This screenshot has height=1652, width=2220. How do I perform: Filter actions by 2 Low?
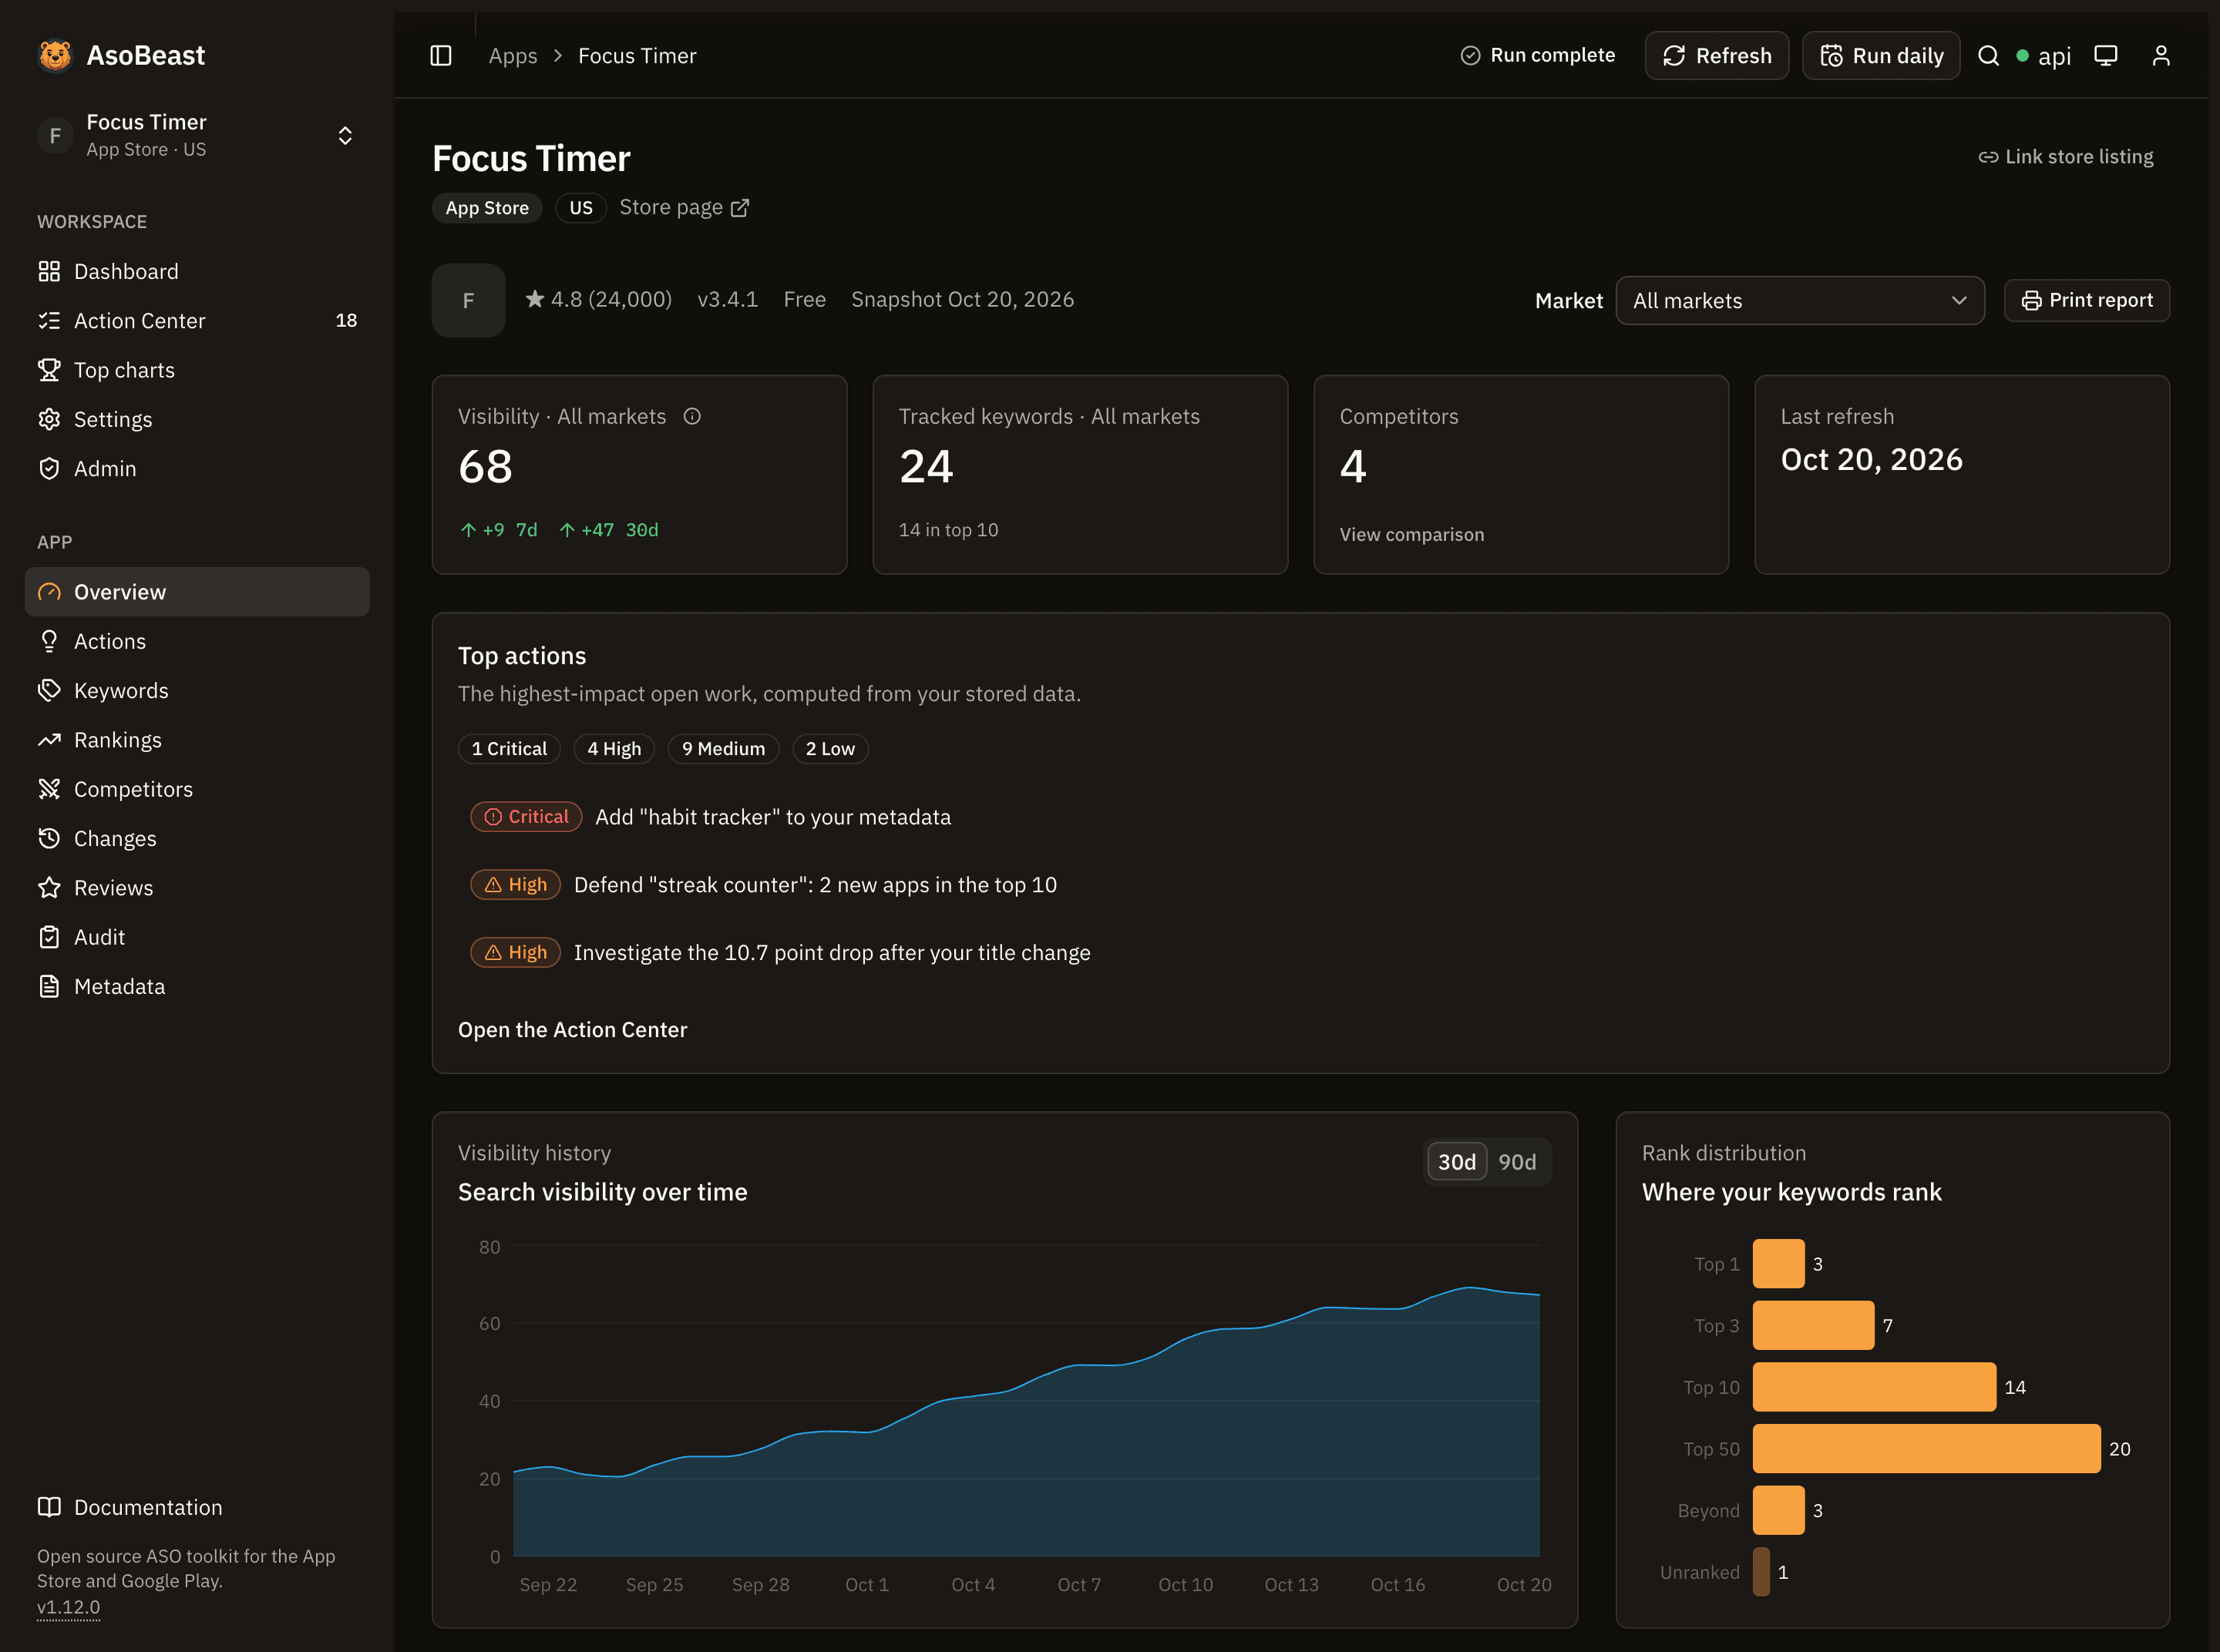pyautogui.click(x=830, y=749)
